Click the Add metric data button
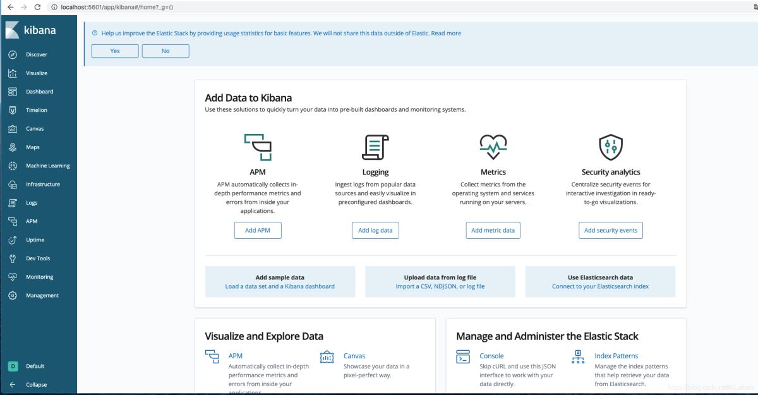Image resolution: width=758 pixels, height=395 pixels. 493,230
